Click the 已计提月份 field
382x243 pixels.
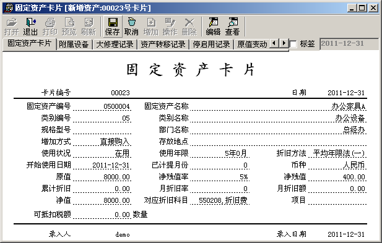pyautogui.click(x=220, y=165)
